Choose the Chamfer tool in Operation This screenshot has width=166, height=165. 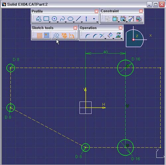point(95,36)
